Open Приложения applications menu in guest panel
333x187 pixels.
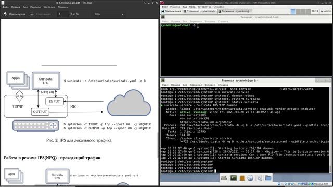tap(171, 11)
